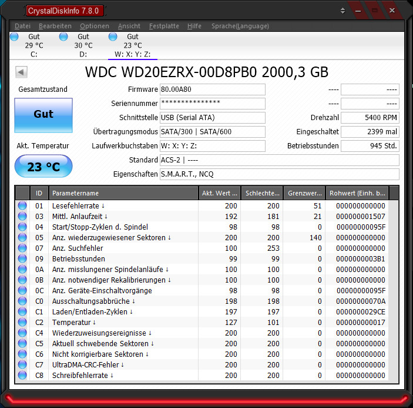Click the Rohwert column header
413x408 pixels.
click(357, 193)
